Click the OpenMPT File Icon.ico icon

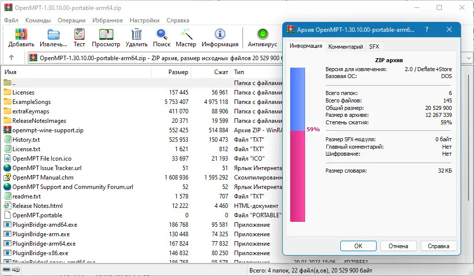coord(7,158)
